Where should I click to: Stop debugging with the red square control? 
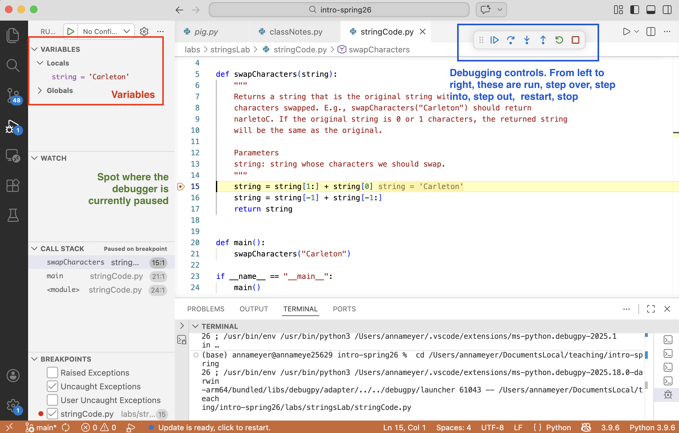click(575, 40)
